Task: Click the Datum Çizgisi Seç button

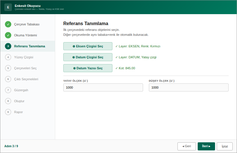Action: tap(88, 57)
